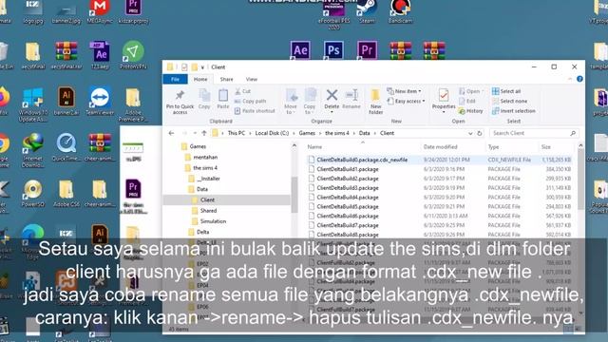
Task: Open Premiere Pro desktop shortcut
Action: tap(367, 50)
